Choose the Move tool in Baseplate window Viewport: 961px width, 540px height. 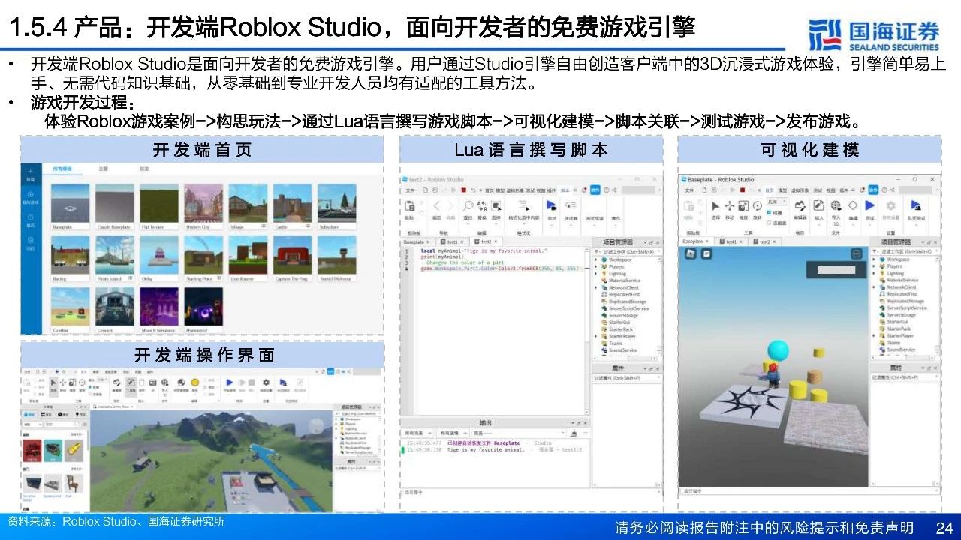tap(729, 205)
